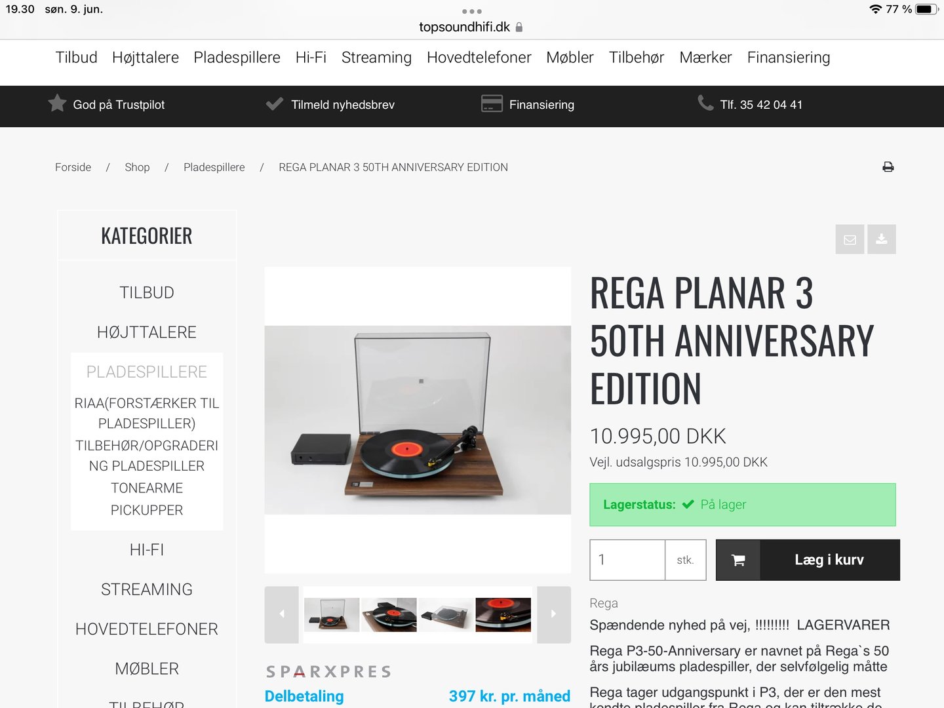This screenshot has height=708, width=944.
Task: Show previous thumbnails with left arrow
Action: tap(282, 614)
